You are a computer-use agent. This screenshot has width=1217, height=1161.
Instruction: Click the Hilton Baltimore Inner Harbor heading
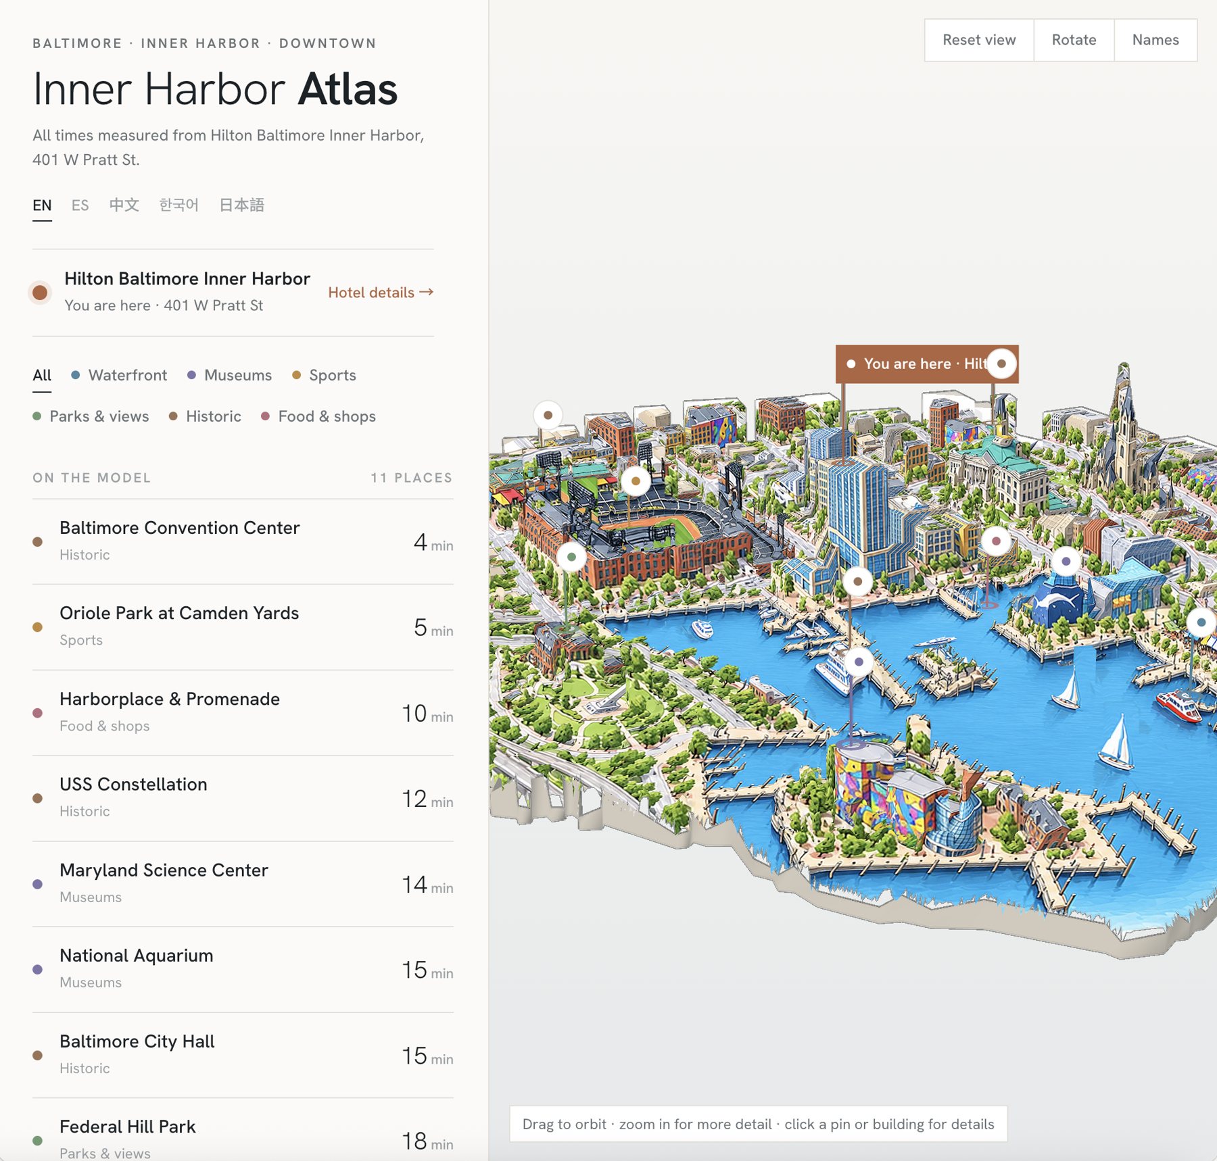click(187, 279)
